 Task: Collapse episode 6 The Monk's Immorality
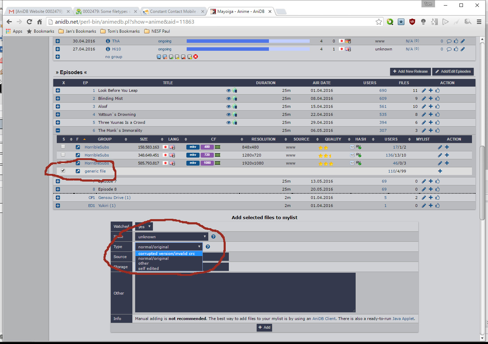coord(58,130)
